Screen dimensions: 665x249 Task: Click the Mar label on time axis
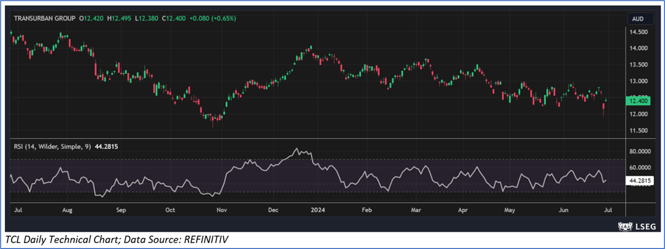click(416, 210)
